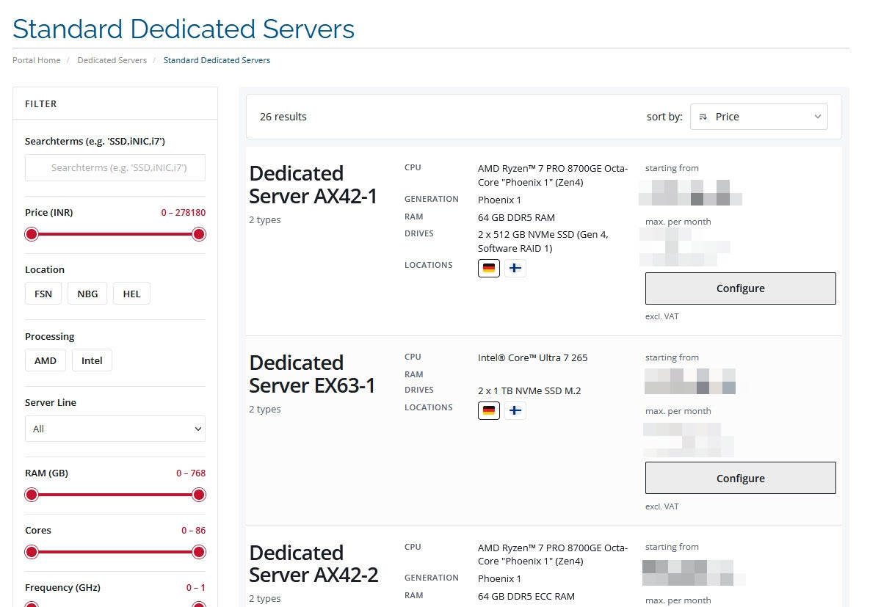Click the sort icon beside Price
This screenshot has height=607, width=881.
pos(703,117)
